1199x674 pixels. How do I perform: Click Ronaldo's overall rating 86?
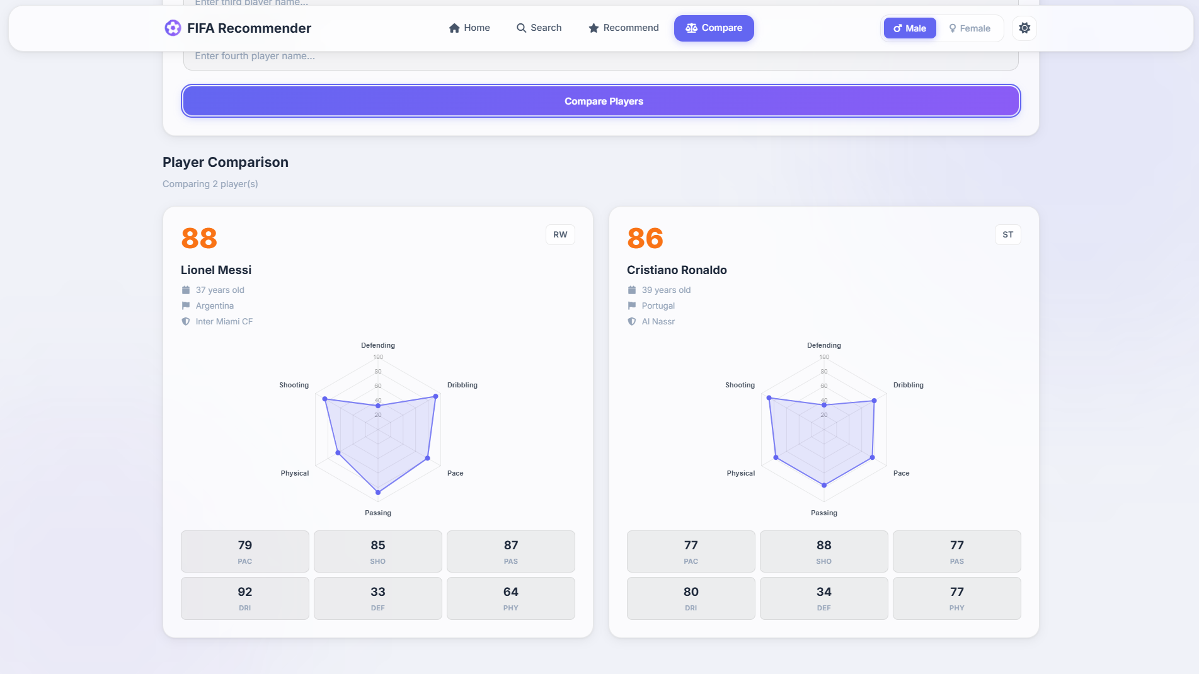tap(645, 238)
